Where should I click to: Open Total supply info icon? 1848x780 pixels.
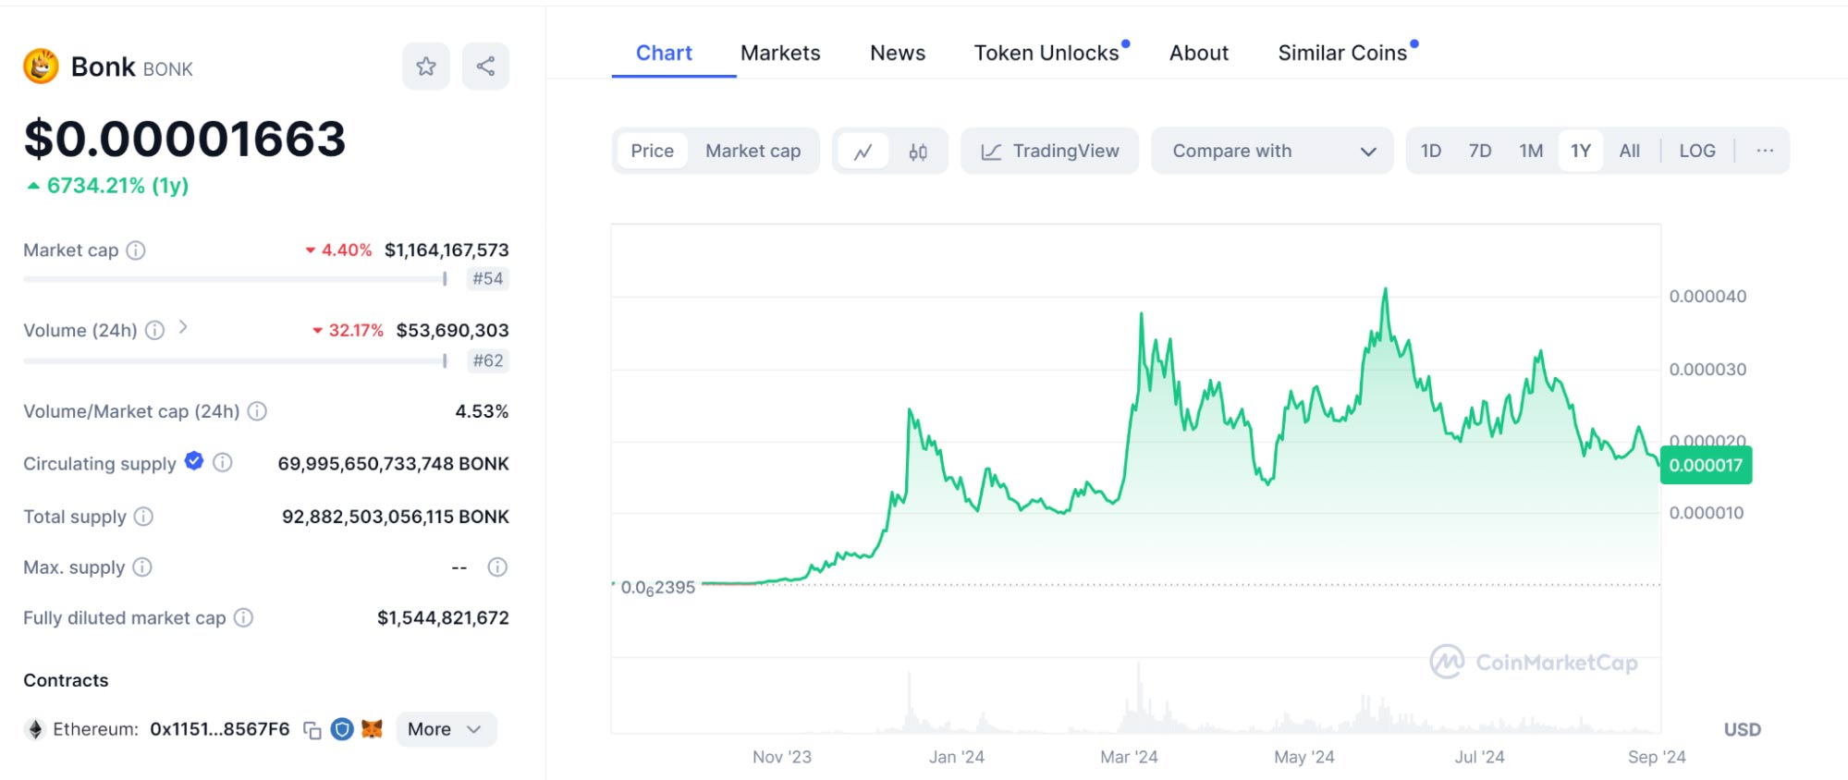tap(143, 517)
